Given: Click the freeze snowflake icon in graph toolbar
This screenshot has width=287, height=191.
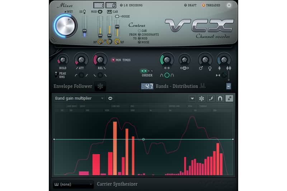Looking at the screenshot, I should (x=202, y=99).
